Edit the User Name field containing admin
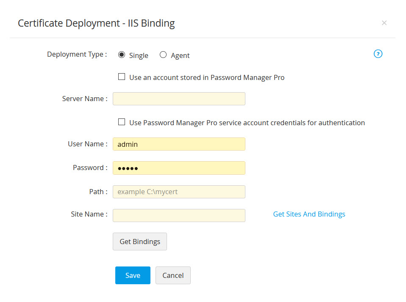 (x=179, y=144)
